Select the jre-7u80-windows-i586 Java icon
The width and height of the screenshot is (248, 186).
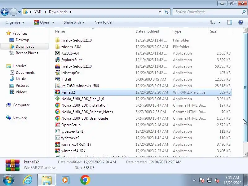[x=58, y=86]
